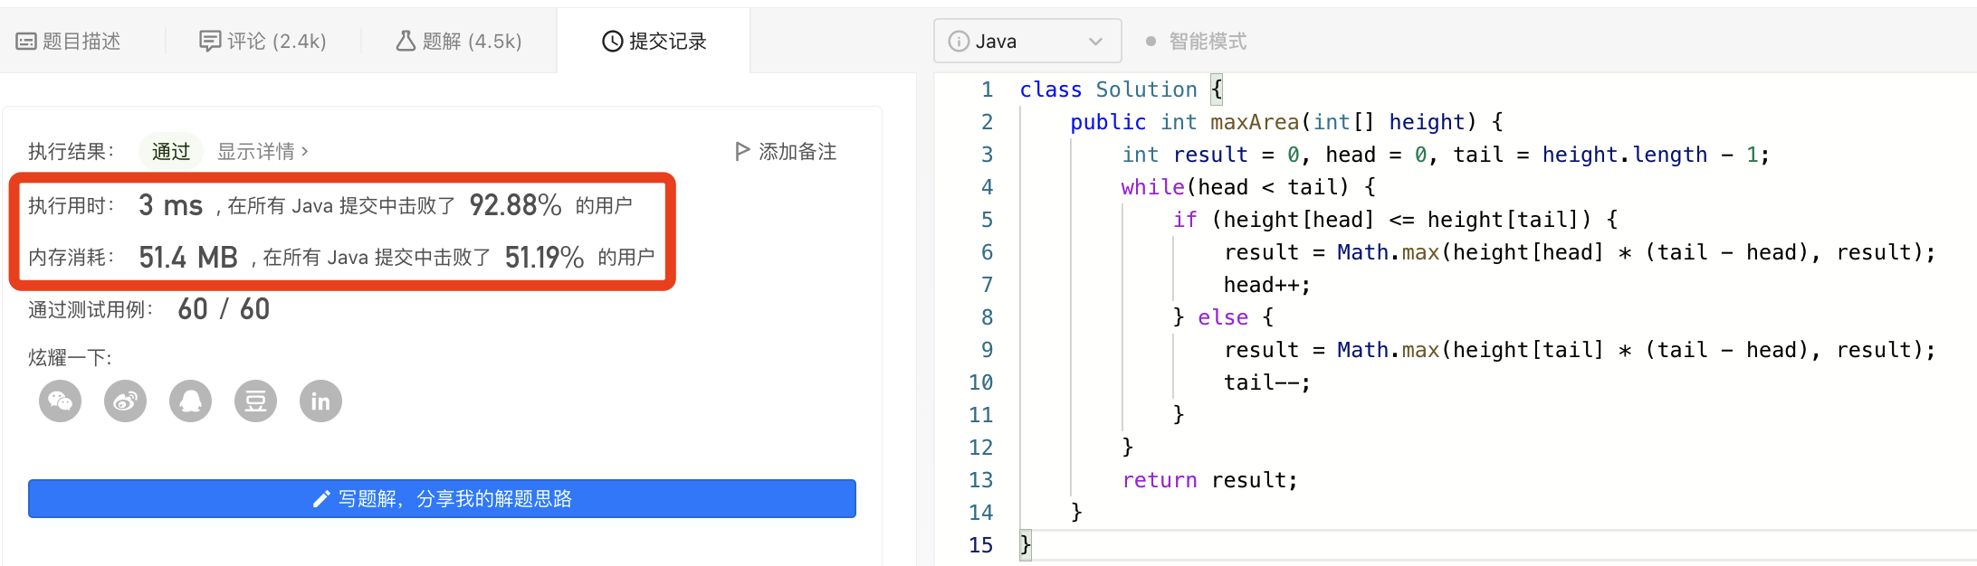Image resolution: width=1977 pixels, height=566 pixels.
Task: Click the flag icon next to 添加备注
Action: (742, 151)
